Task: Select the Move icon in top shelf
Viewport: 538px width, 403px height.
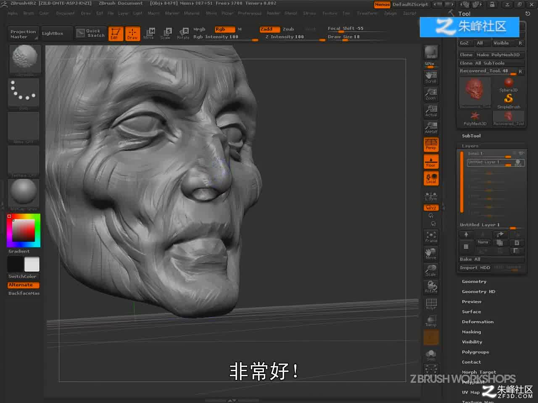Action: pyautogui.click(x=149, y=33)
